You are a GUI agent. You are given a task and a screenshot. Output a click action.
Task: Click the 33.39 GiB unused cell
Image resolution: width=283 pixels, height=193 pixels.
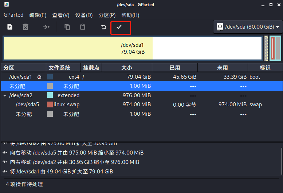tap(235, 77)
